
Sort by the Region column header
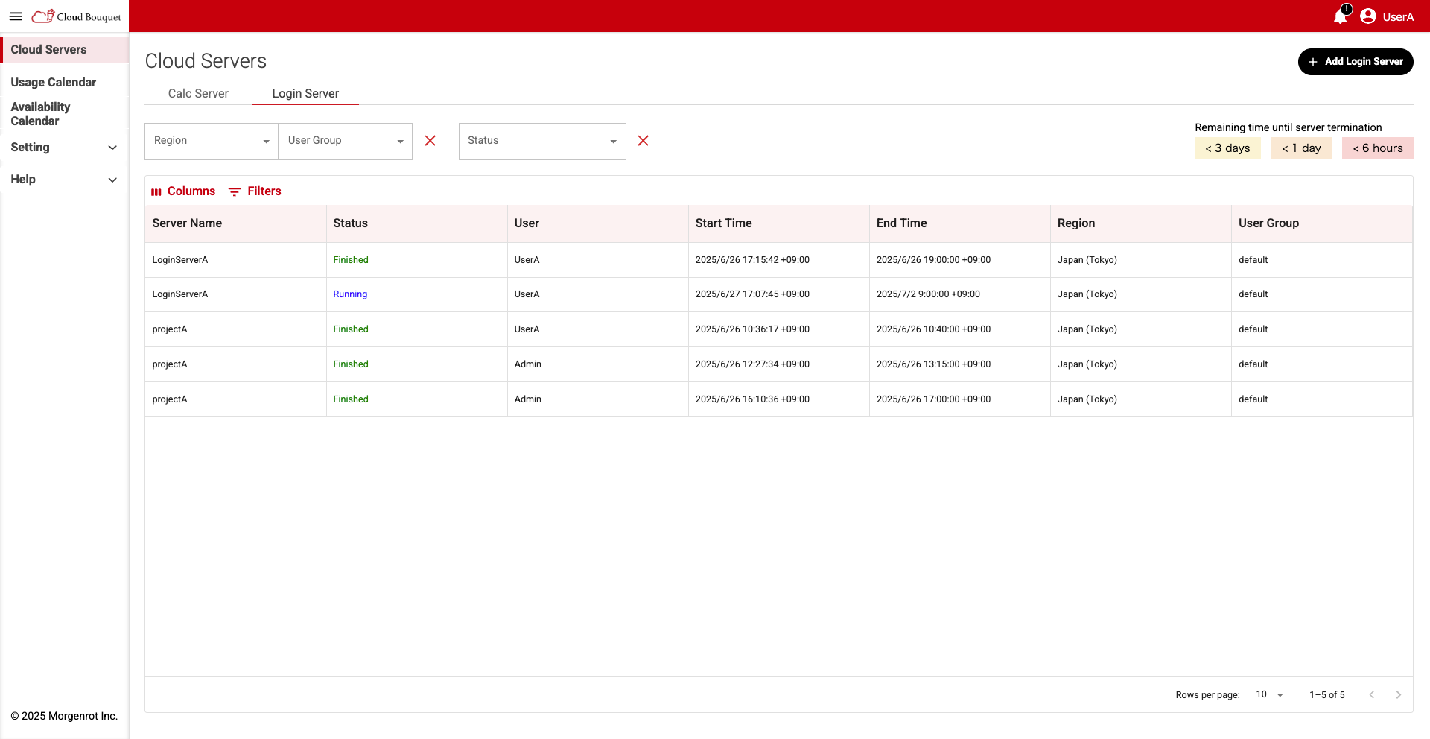[x=1140, y=223]
